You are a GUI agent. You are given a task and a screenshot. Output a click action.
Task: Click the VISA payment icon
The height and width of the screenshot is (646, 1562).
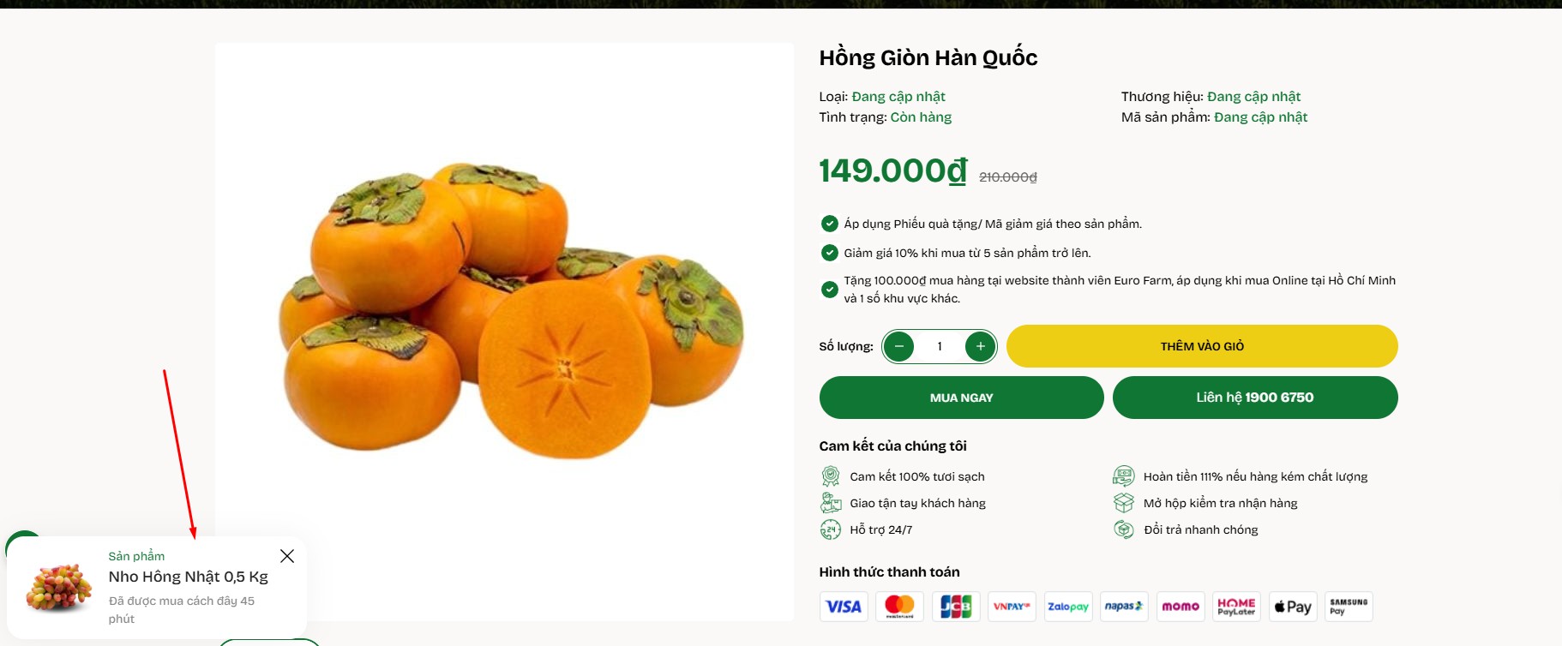click(844, 607)
